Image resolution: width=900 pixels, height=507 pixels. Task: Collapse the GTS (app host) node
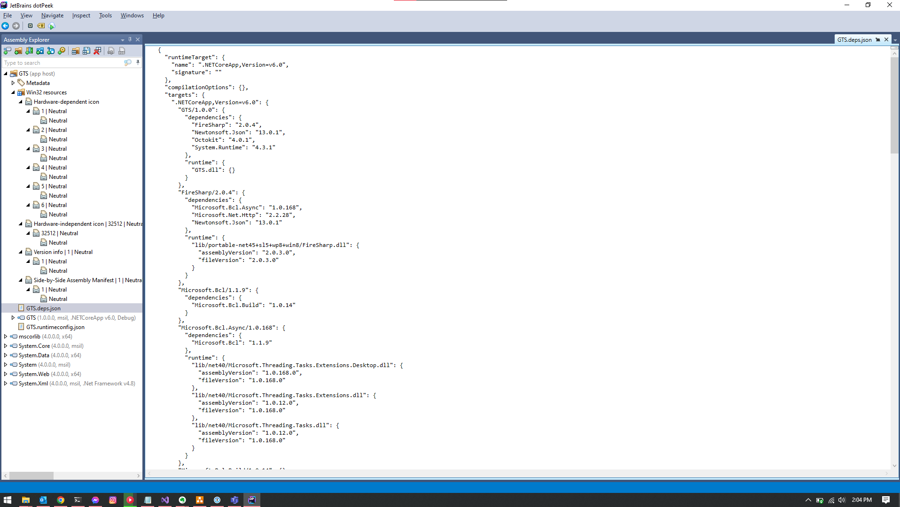pos(6,74)
